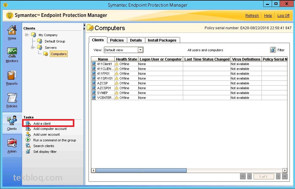Click the warning icon for 411FP01 row
The image size is (295, 189).
pyautogui.click(x=117, y=73)
